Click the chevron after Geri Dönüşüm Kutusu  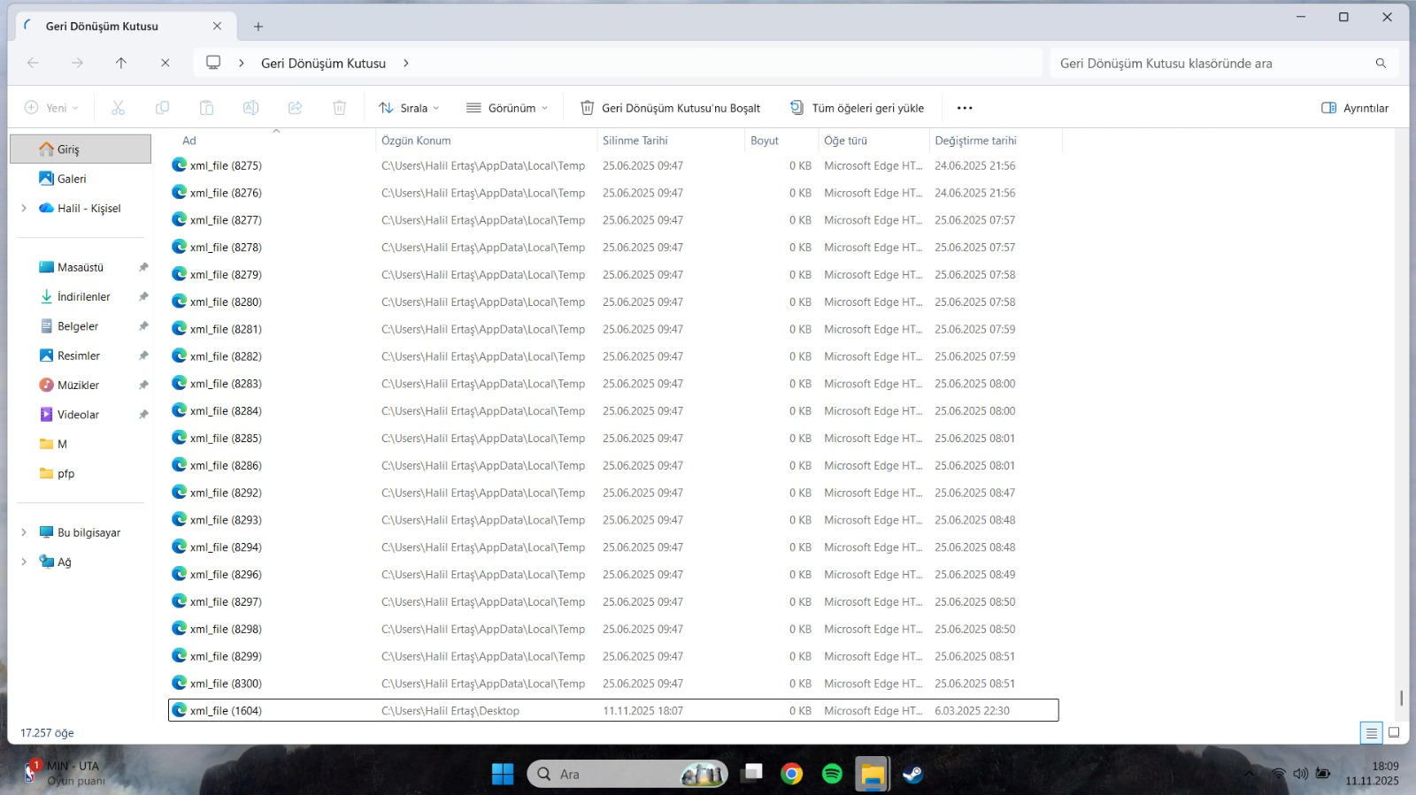point(406,63)
